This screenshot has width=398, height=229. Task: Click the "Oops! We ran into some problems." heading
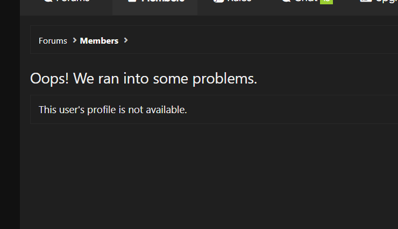pos(144,79)
